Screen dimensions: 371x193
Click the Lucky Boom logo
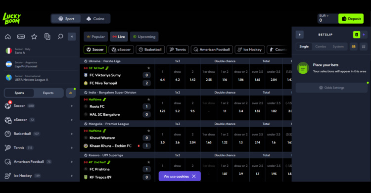11,18
